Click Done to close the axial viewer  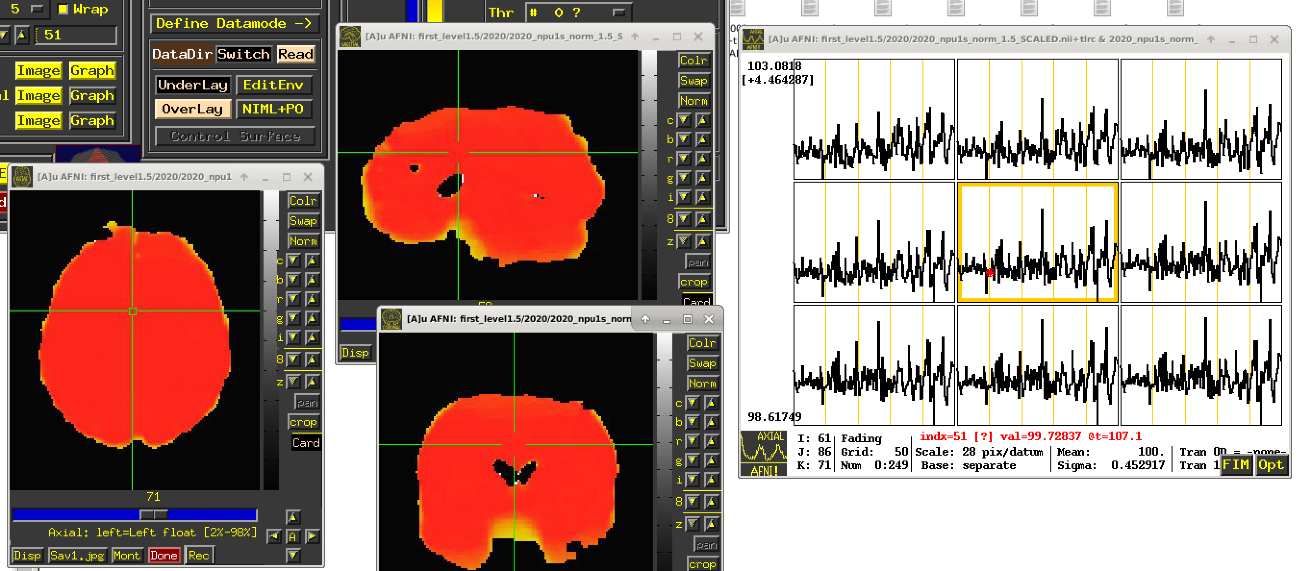click(164, 555)
